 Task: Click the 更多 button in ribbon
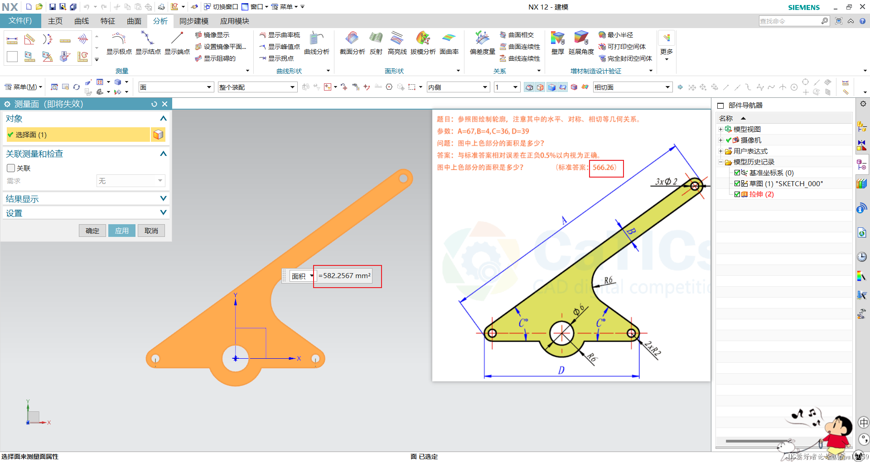tap(667, 45)
